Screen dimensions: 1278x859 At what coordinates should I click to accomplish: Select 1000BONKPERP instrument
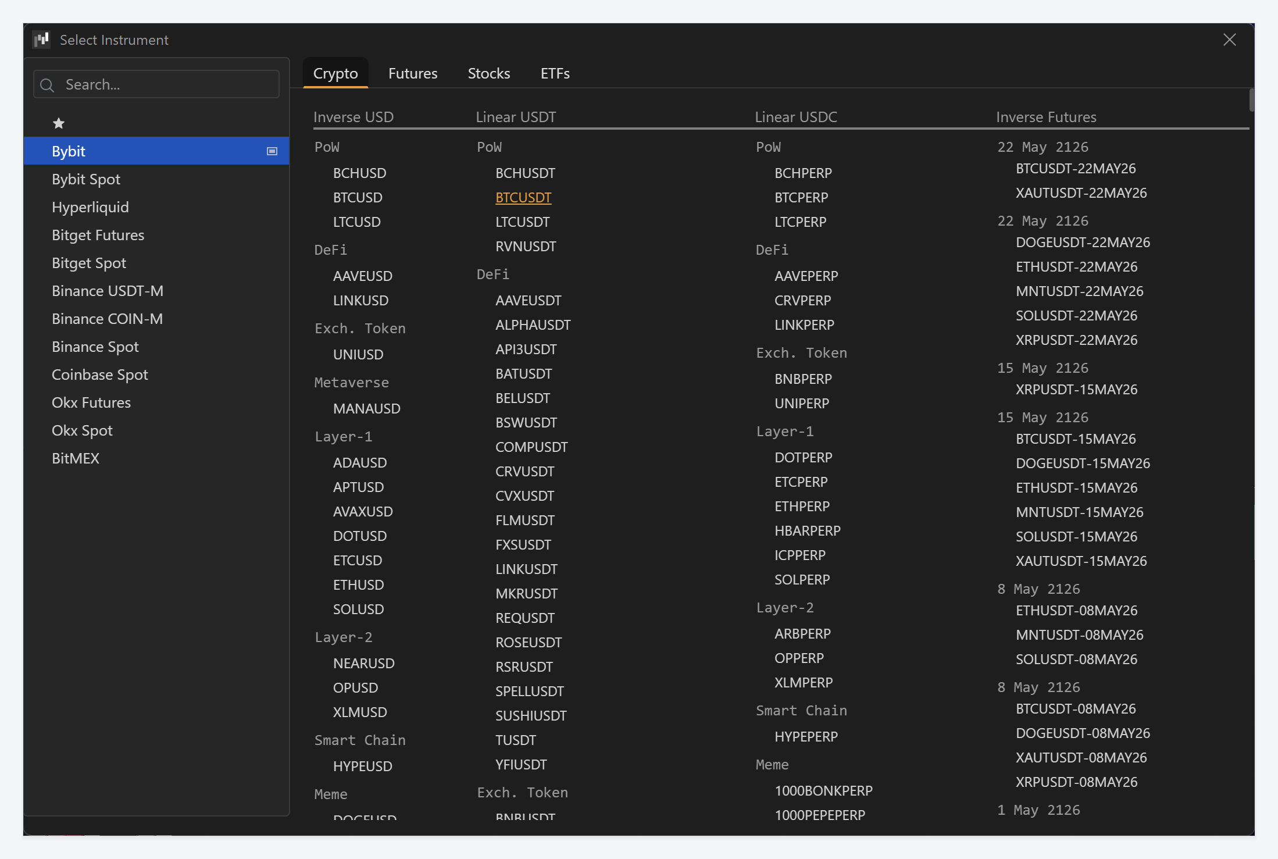point(824,791)
